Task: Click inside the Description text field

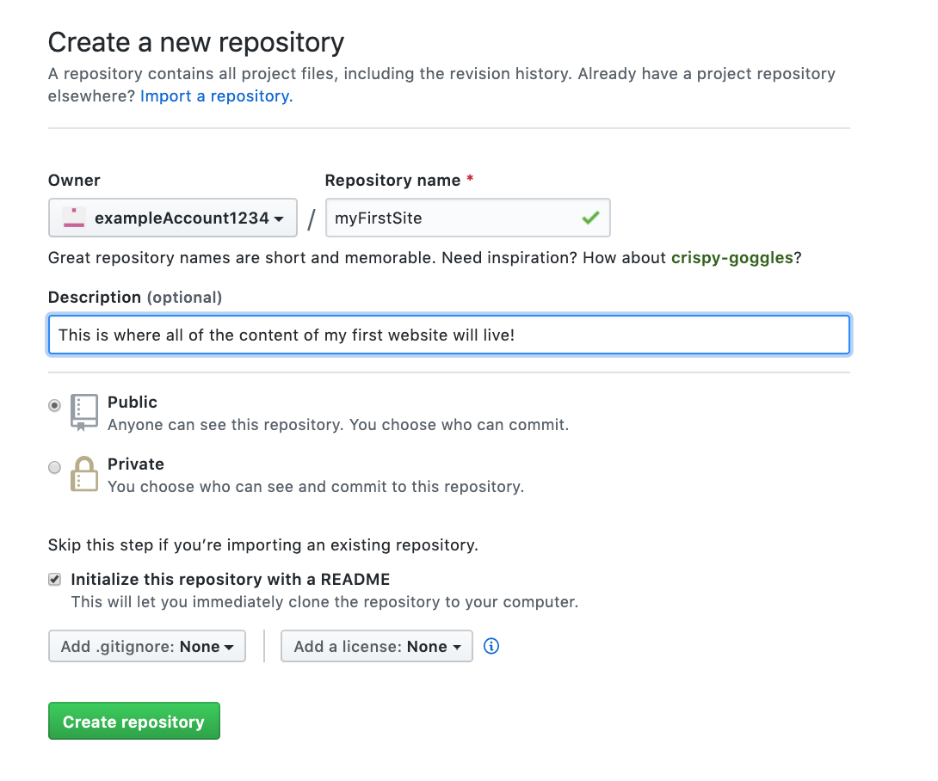Action: tap(449, 335)
